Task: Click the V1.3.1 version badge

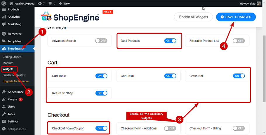Action: click(x=108, y=12)
